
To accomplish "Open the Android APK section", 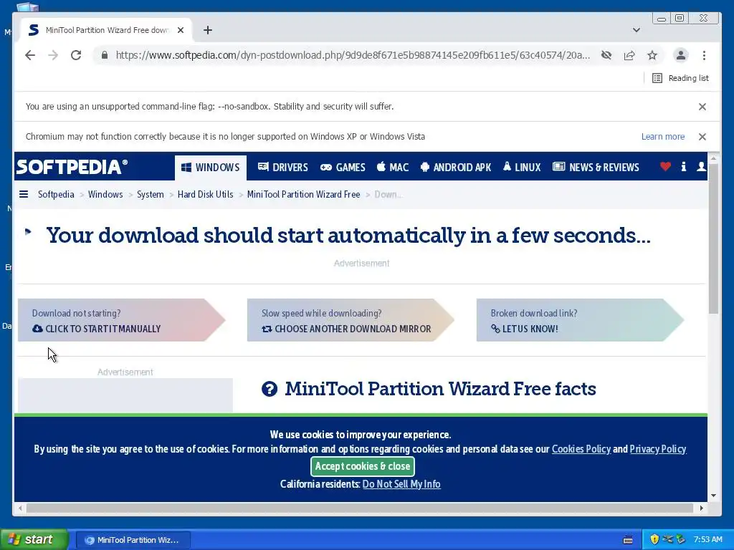I will tap(456, 168).
